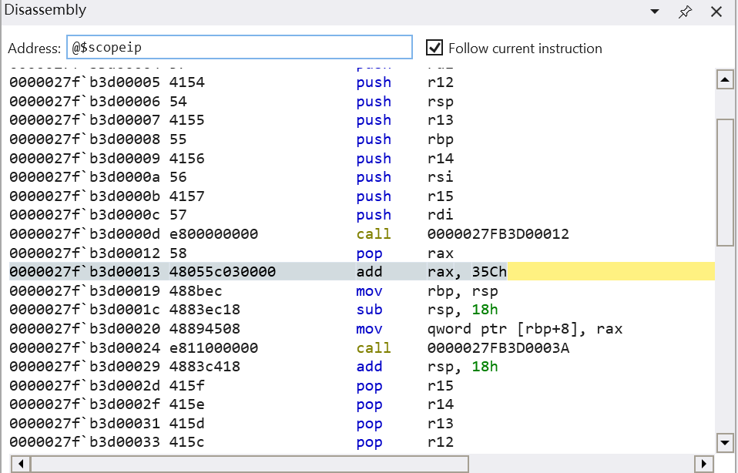Uncheck the Follow current instruction checkbox
This screenshot has height=473, width=738.
pos(435,48)
